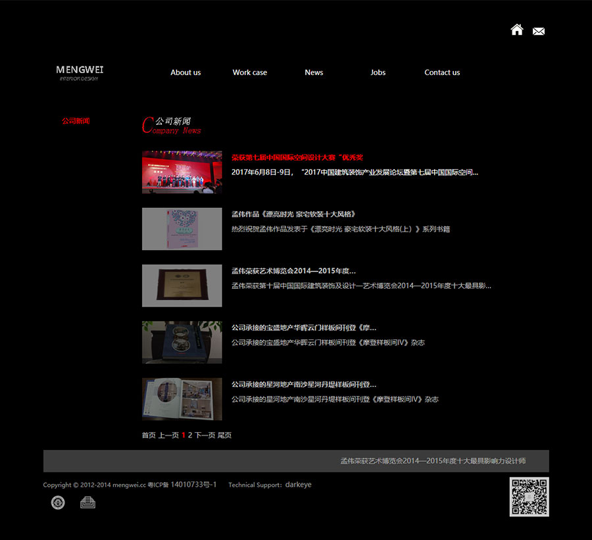Open the Work case menu item

click(250, 72)
